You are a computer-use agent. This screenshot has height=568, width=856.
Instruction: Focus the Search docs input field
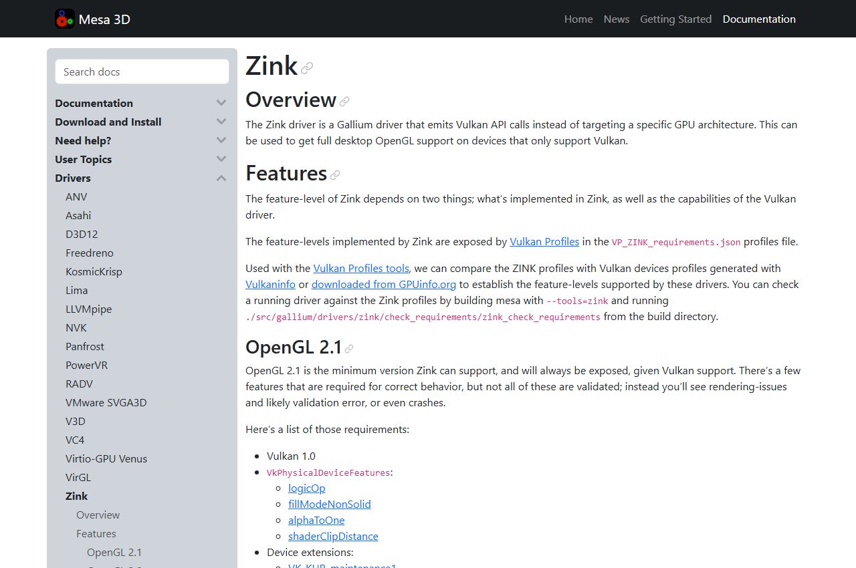(x=142, y=72)
